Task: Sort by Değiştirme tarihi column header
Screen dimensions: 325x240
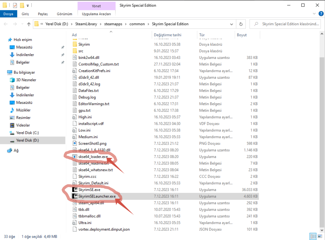Action: click(x=168, y=35)
